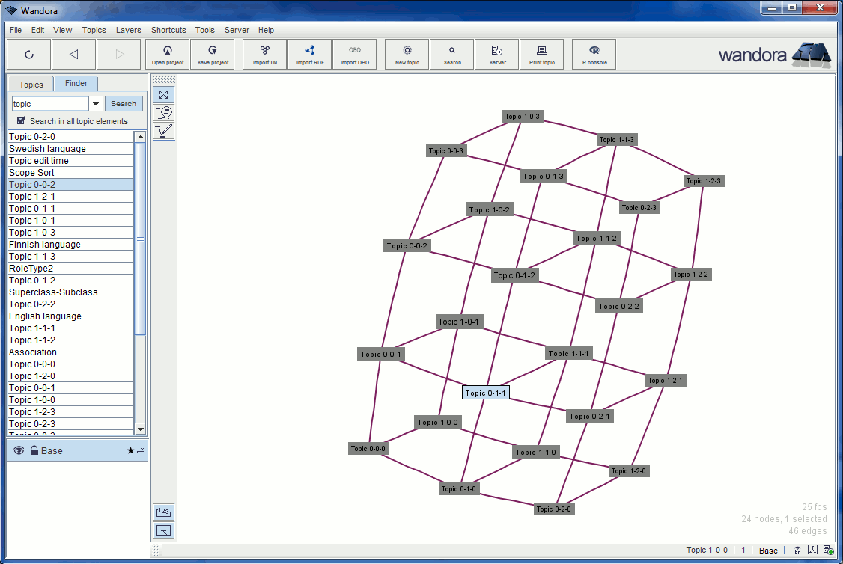Import an OBO ontology
Image resolution: width=843 pixels, height=564 pixels.
click(355, 54)
